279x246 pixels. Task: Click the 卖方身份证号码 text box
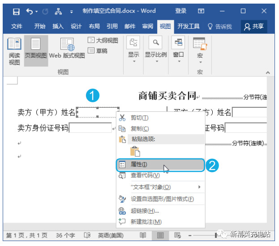pyautogui.click(x=90, y=127)
